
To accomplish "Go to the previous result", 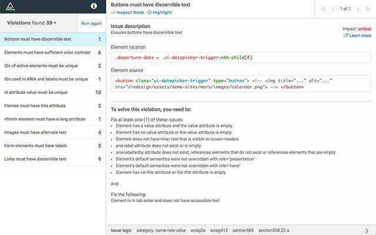I will [333, 9].
